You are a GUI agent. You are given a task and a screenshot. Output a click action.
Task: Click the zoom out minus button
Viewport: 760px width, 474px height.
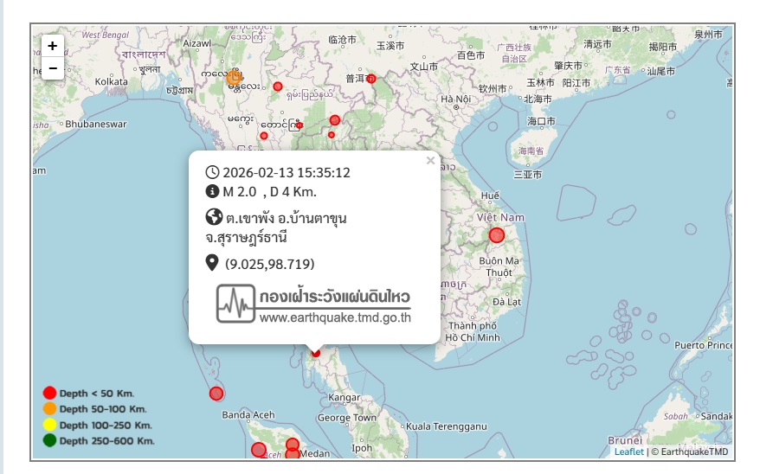(53, 68)
